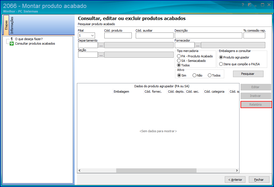Image resolution: width=274 pixels, height=187 pixels.
Task: Click the Pesquisar button
Action: 248,74
